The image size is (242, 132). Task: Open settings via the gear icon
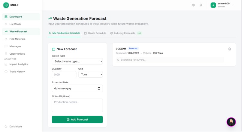pos(193,5)
